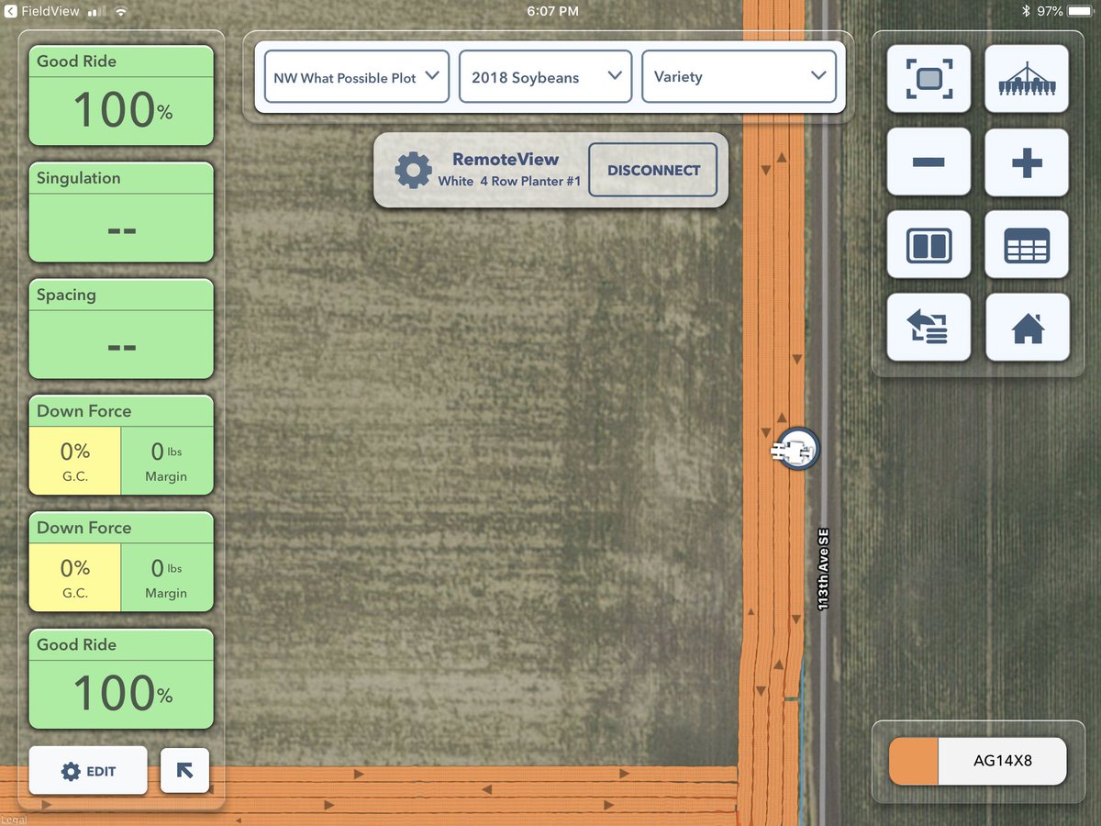Screen dimensions: 1101x826
Task: Open the Spacing tile
Action: pyautogui.click(x=121, y=329)
